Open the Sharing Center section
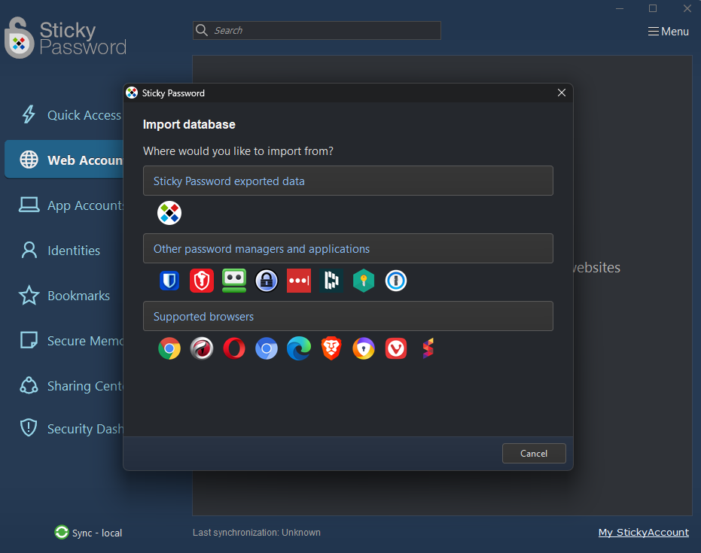Viewport: 701px width, 553px height. [x=64, y=385]
